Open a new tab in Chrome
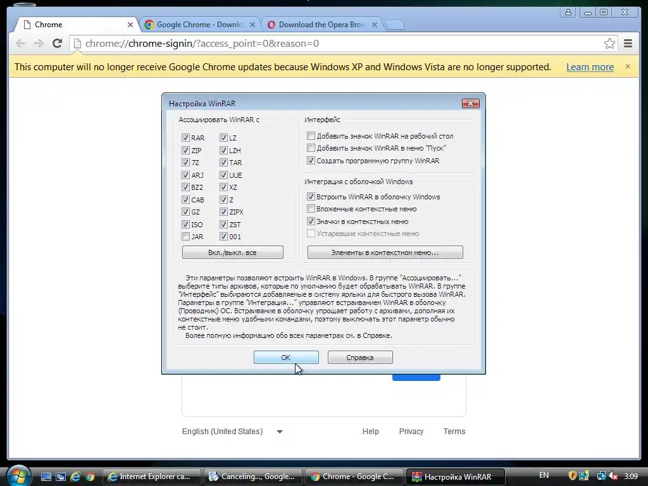This screenshot has height=486, width=648. point(395,25)
